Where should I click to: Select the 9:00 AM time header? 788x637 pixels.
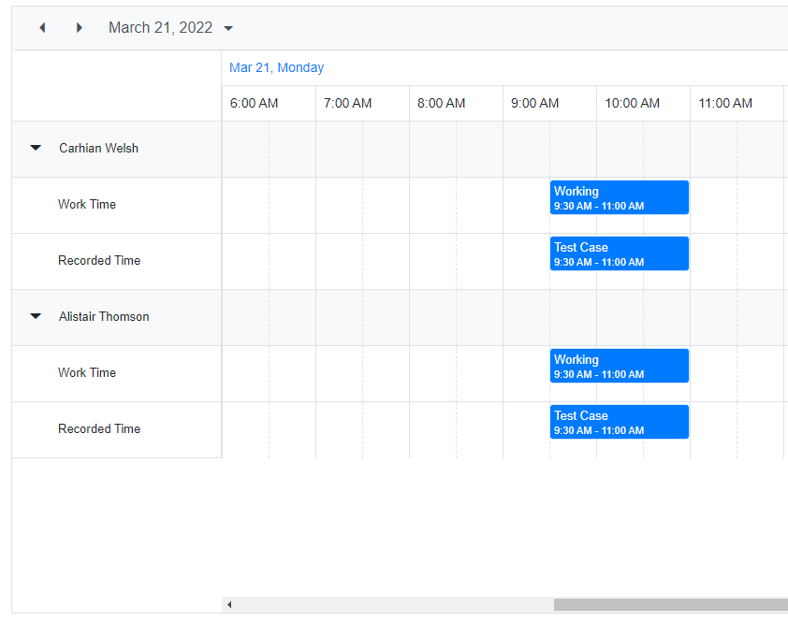535,103
